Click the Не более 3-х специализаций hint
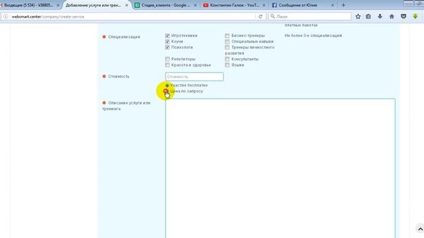The height and width of the screenshot is (238, 424). click(313, 36)
